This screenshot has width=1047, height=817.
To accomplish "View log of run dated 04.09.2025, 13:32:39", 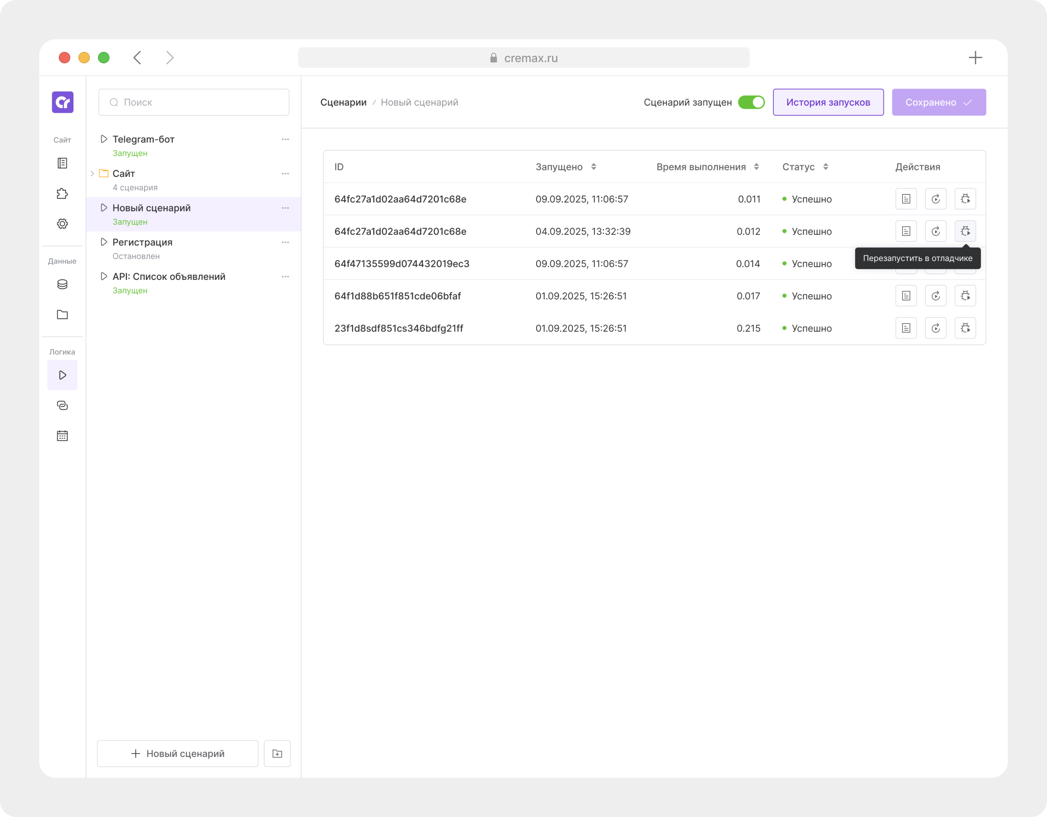I will click(906, 232).
